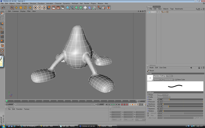Uncheck the Spacing checkbox
The height and width of the screenshot is (128, 205).
coord(148,106)
